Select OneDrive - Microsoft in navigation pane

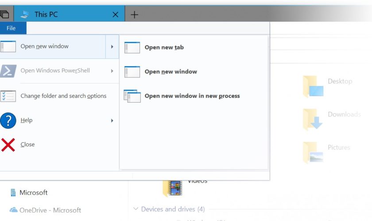pos(50,210)
